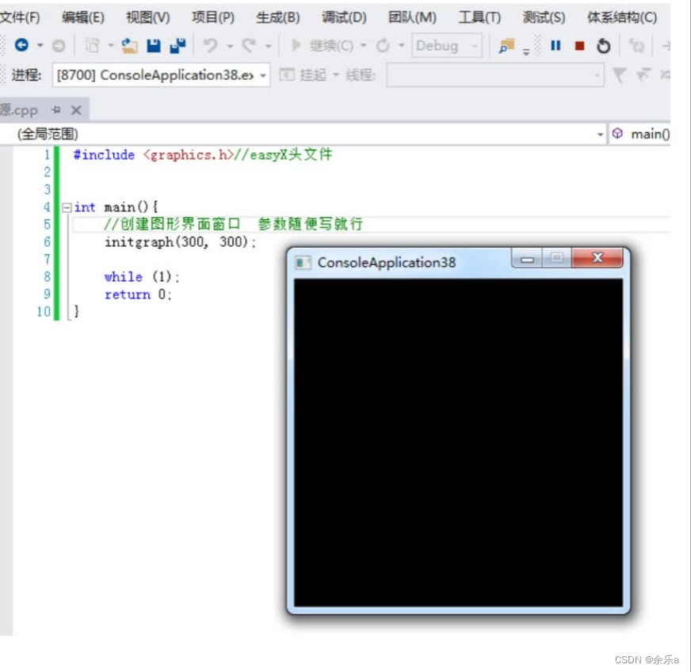The width and height of the screenshot is (691, 672).
Task: Click the save all files icon
Action: pyautogui.click(x=178, y=45)
